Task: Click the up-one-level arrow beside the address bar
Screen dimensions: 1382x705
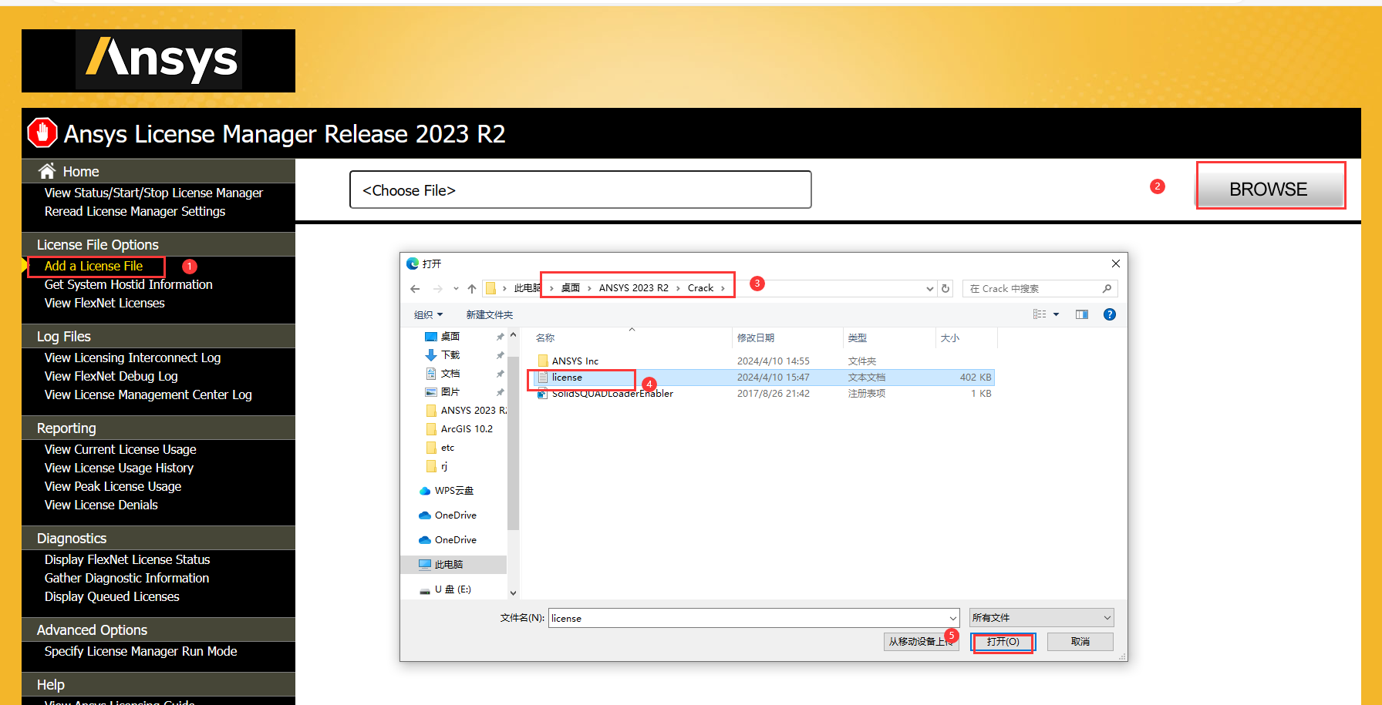Action: coord(472,288)
